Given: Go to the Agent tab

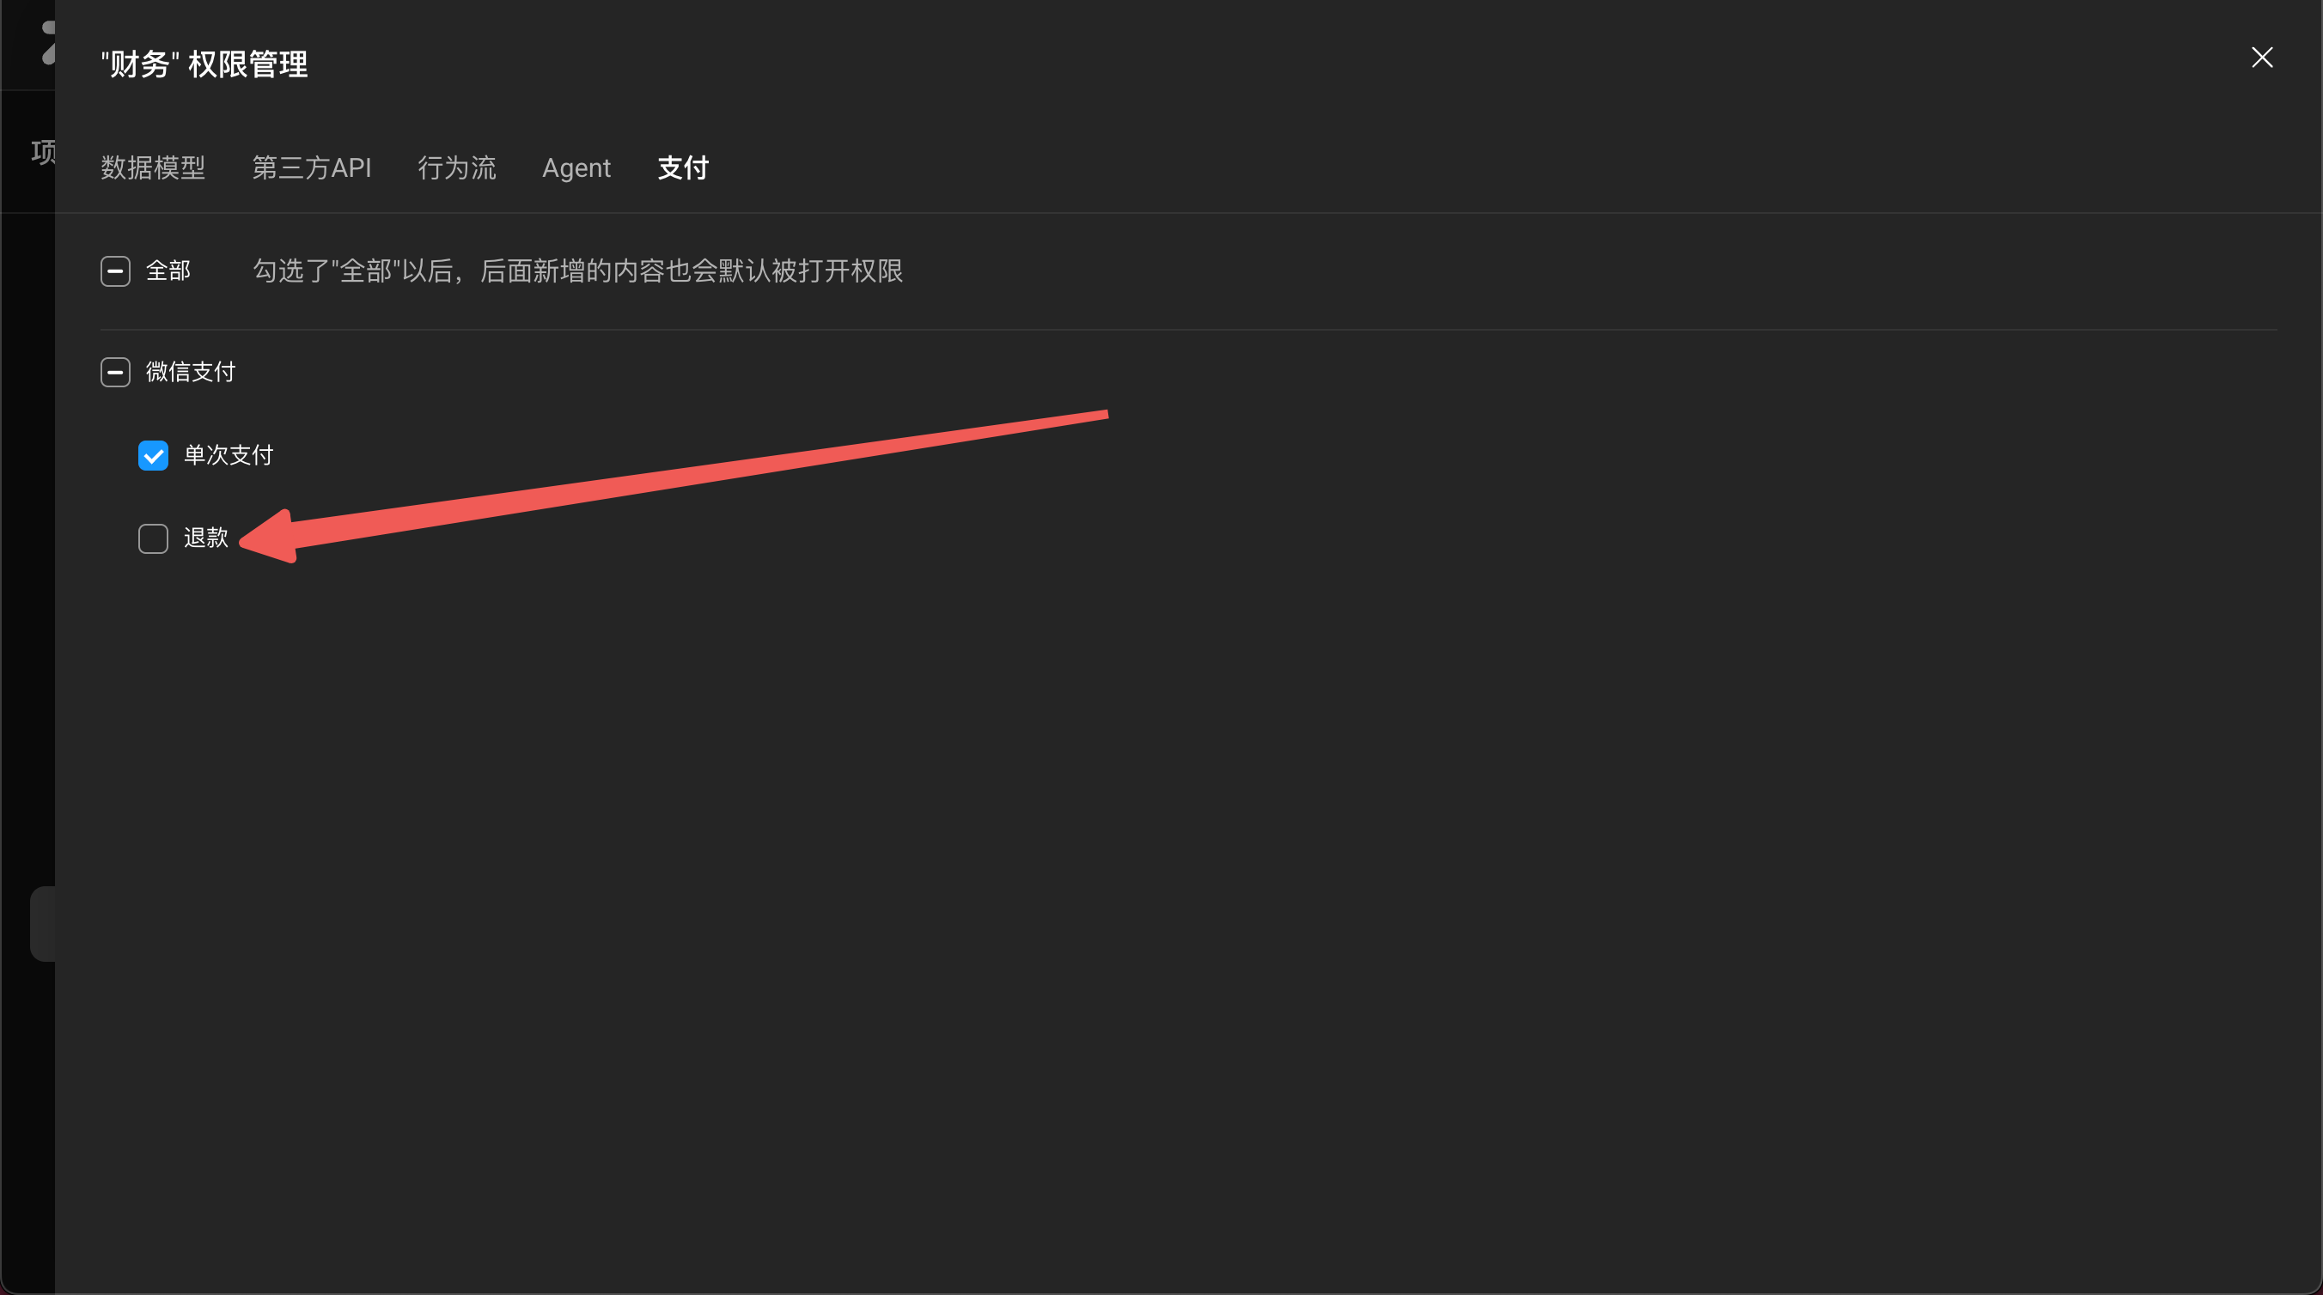Looking at the screenshot, I should (576, 167).
